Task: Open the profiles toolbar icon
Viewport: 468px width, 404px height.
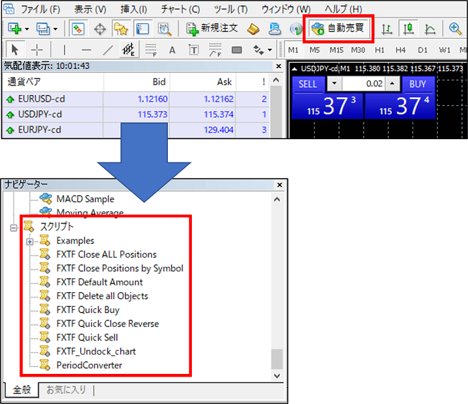Action: (43, 29)
